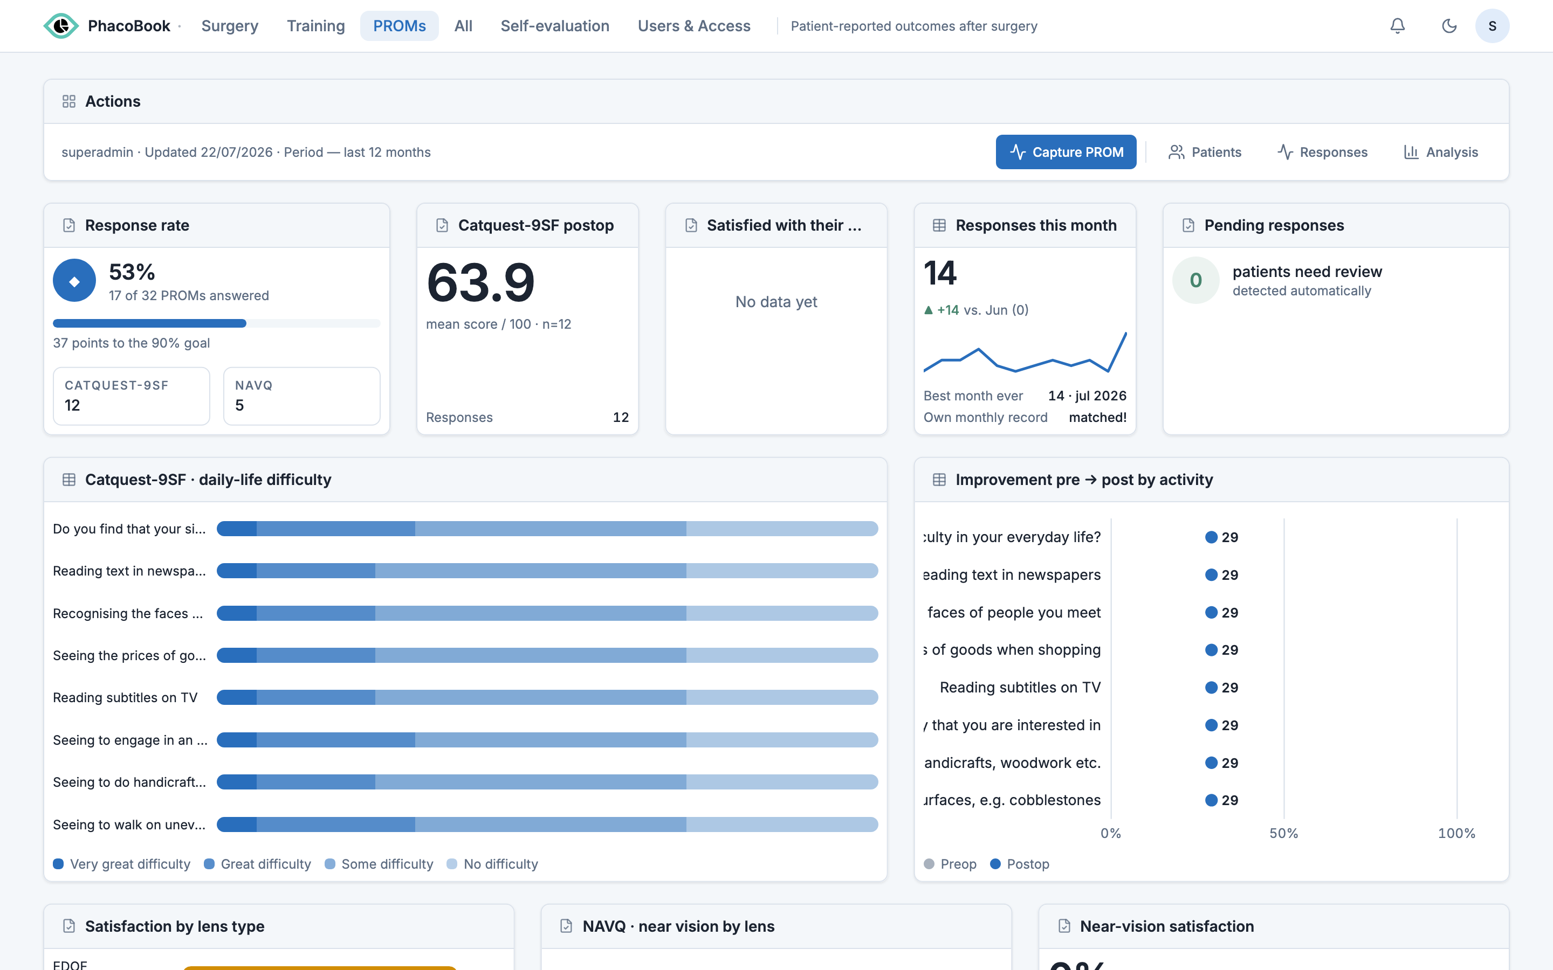Click 'Patient-reported outcomes after surgery' subtitle

[x=914, y=26]
